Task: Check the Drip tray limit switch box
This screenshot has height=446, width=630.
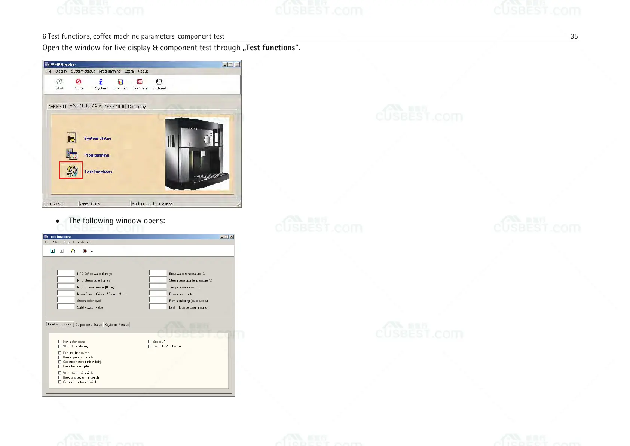Action: [x=60, y=353]
